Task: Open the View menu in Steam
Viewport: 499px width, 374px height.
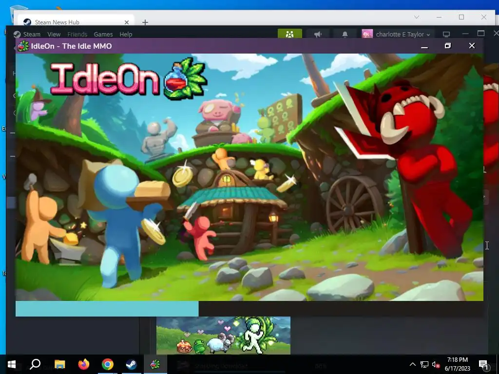Action: click(x=54, y=35)
